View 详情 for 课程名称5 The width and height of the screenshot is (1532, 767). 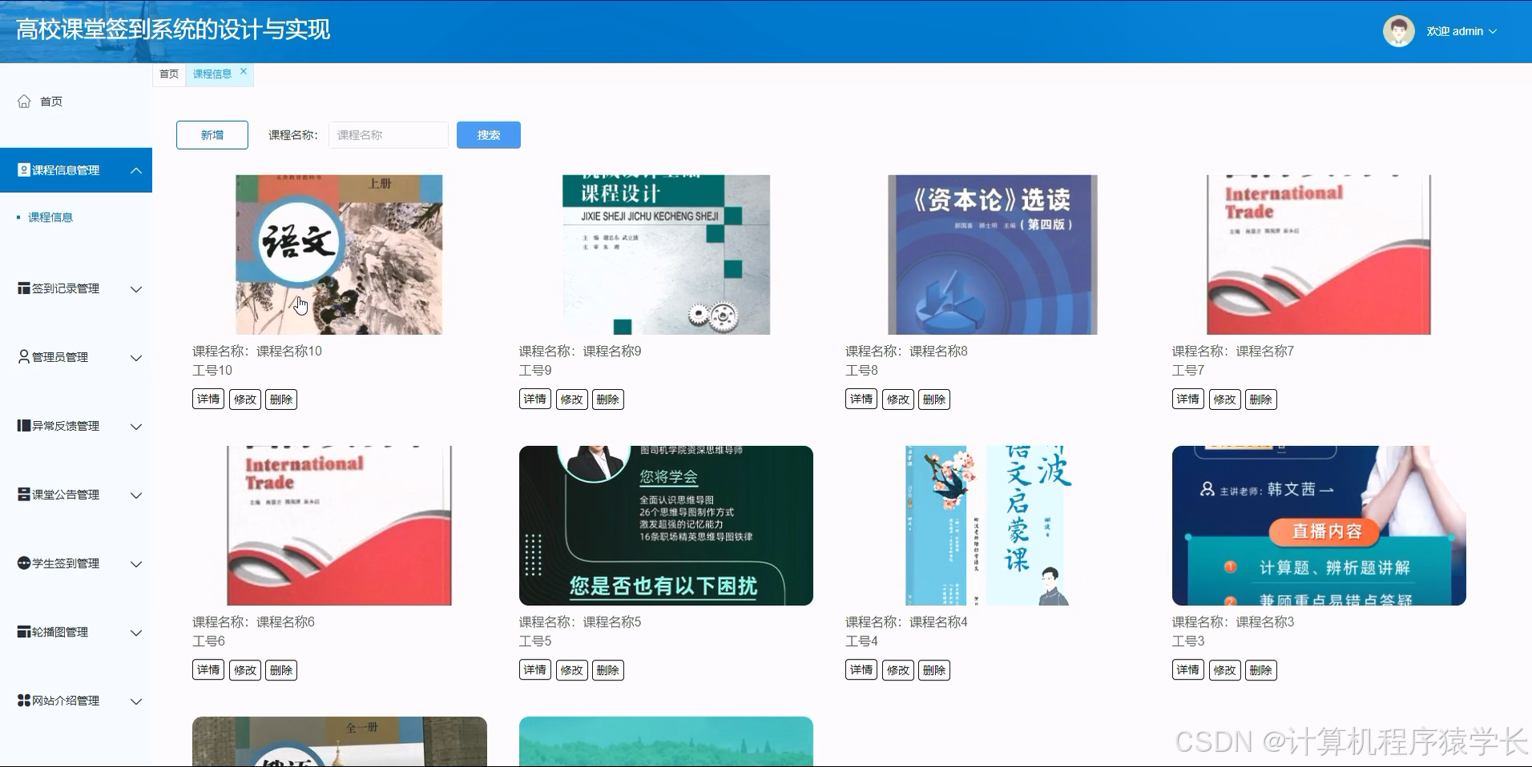coord(535,670)
